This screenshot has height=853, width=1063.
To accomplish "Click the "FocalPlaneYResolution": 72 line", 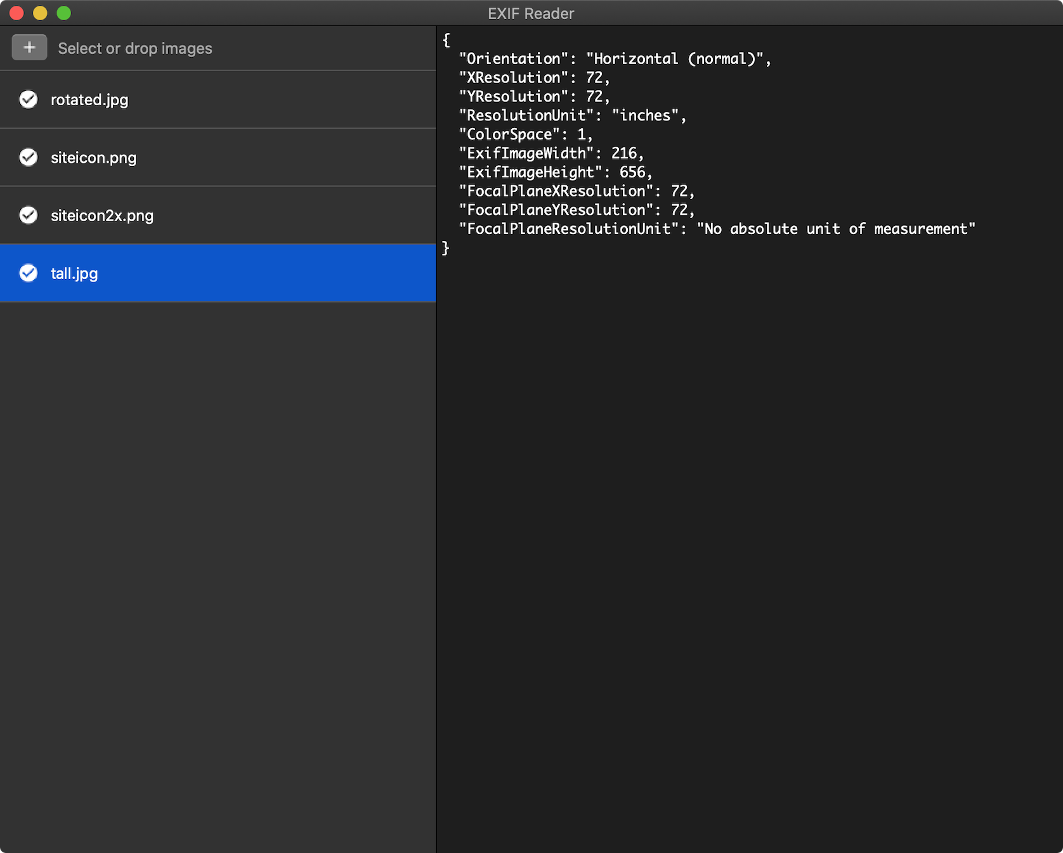I will point(577,210).
